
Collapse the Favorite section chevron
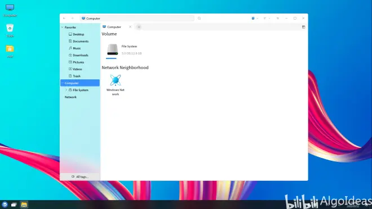(x=63, y=28)
